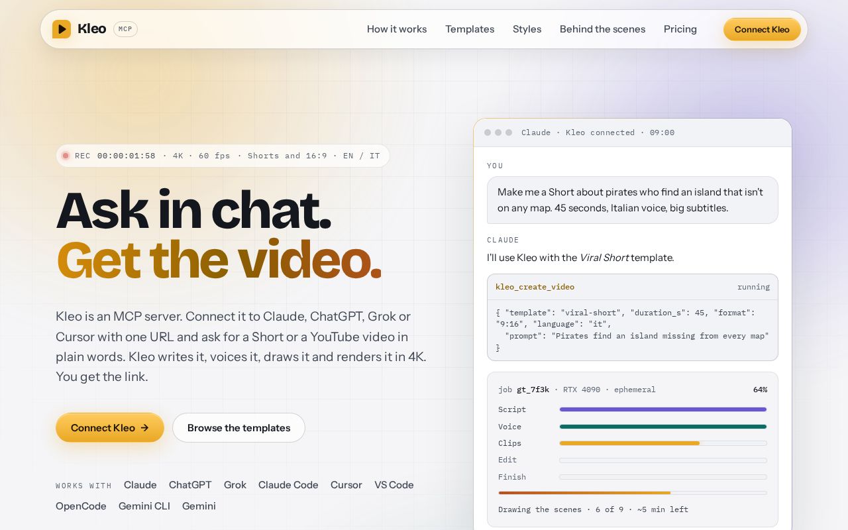Click the Drawing the scenes status line
Viewport: 848px width, 530px height.
point(593,509)
